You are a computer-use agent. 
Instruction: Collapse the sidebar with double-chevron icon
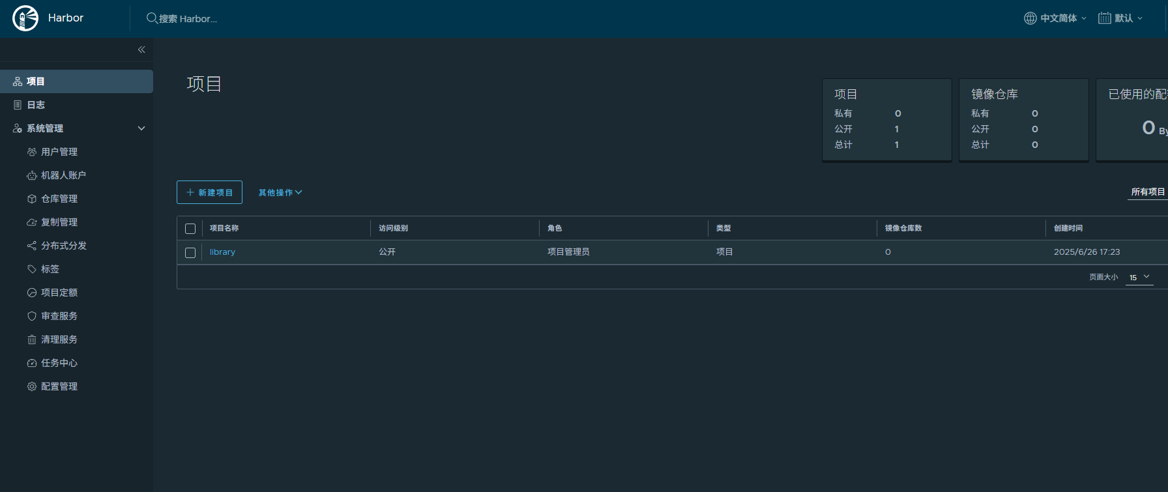coord(141,50)
